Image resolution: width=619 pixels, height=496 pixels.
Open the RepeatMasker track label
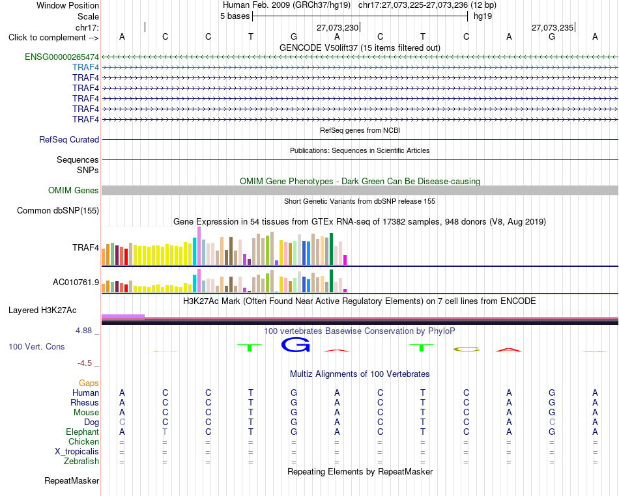tap(72, 480)
